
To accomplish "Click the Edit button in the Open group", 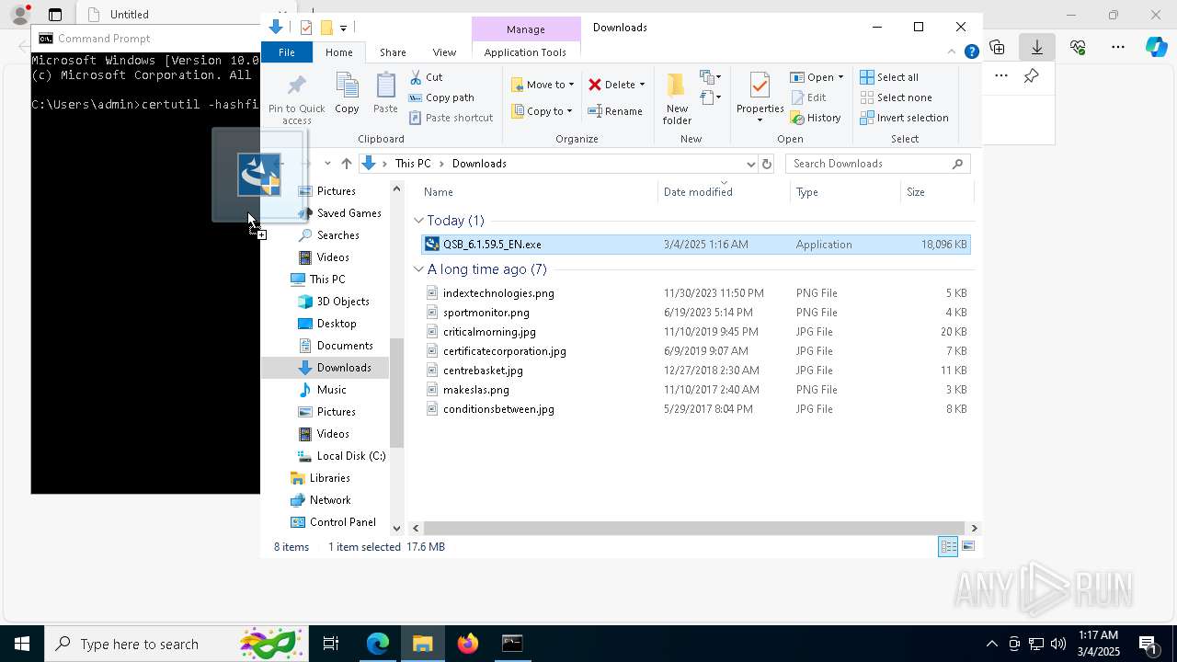I will pos(808,97).
